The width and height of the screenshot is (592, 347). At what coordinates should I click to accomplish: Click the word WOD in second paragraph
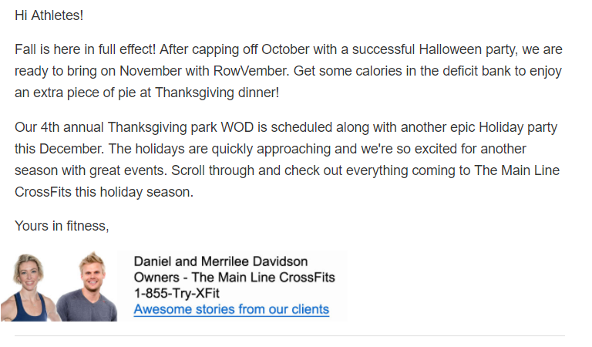click(237, 127)
